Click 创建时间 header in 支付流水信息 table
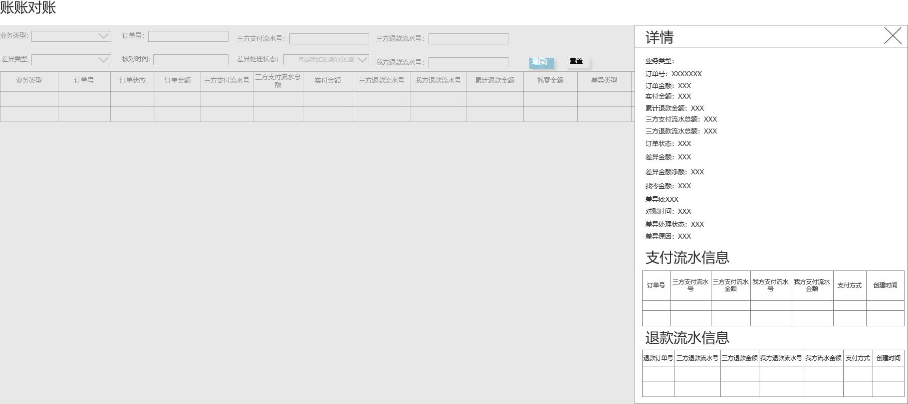The image size is (908, 404). (885, 285)
